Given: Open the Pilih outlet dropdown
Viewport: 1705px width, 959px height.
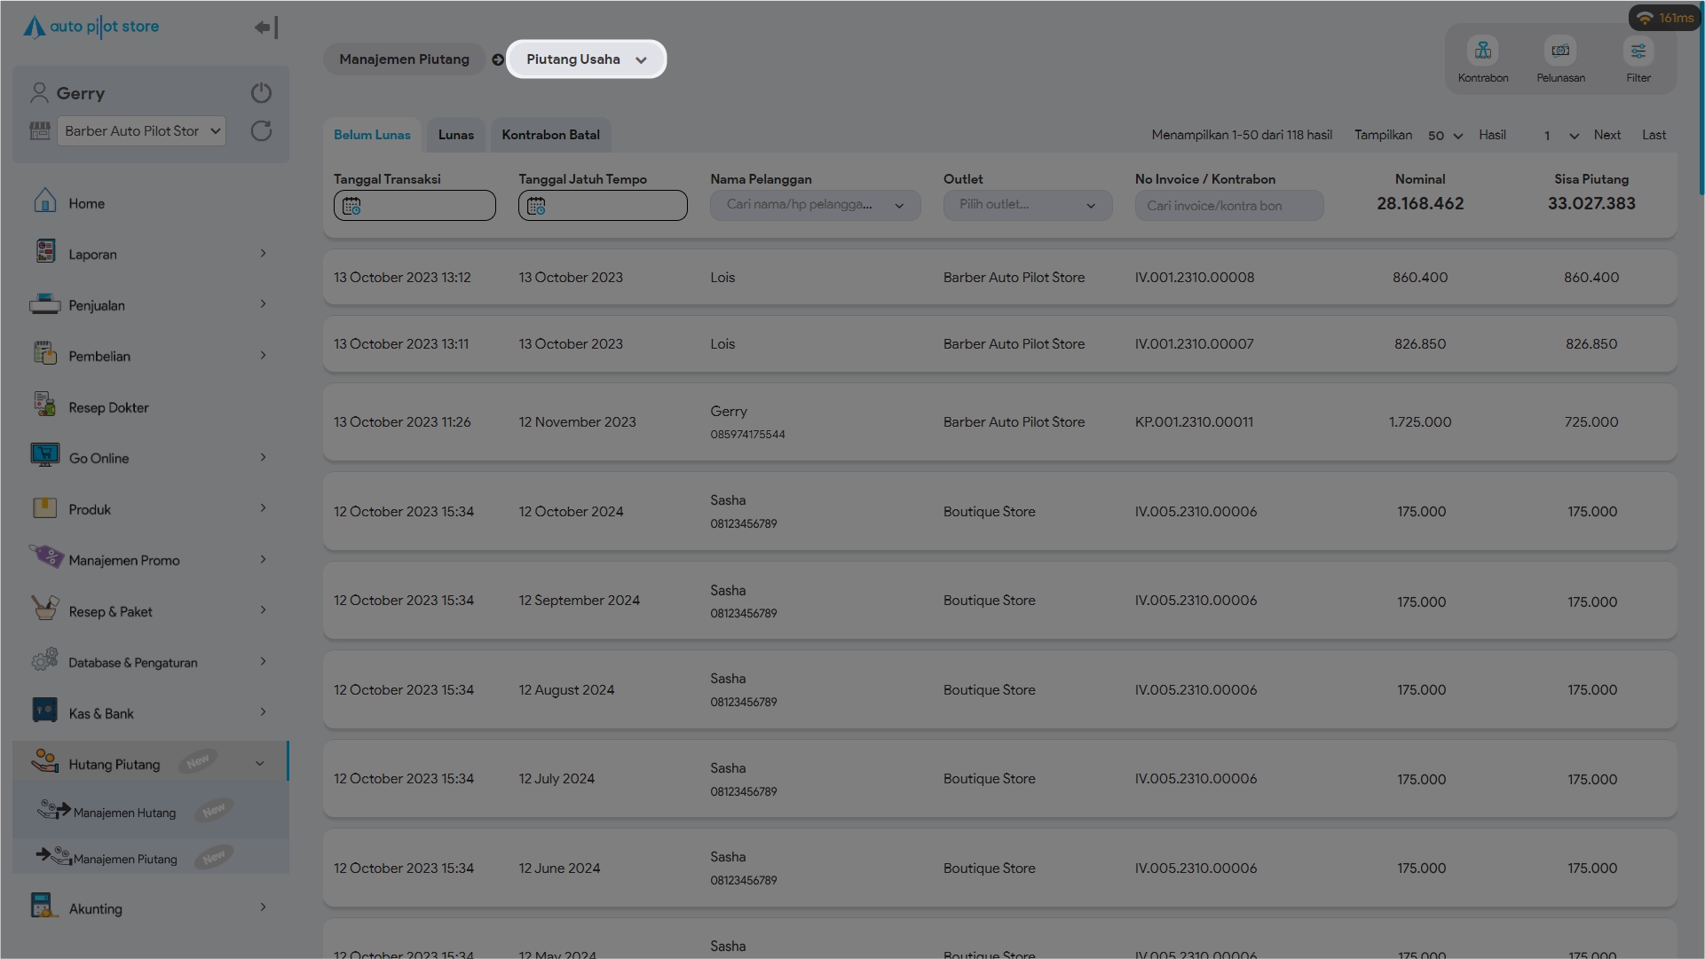Looking at the screenshot, I should [1027, 205].
